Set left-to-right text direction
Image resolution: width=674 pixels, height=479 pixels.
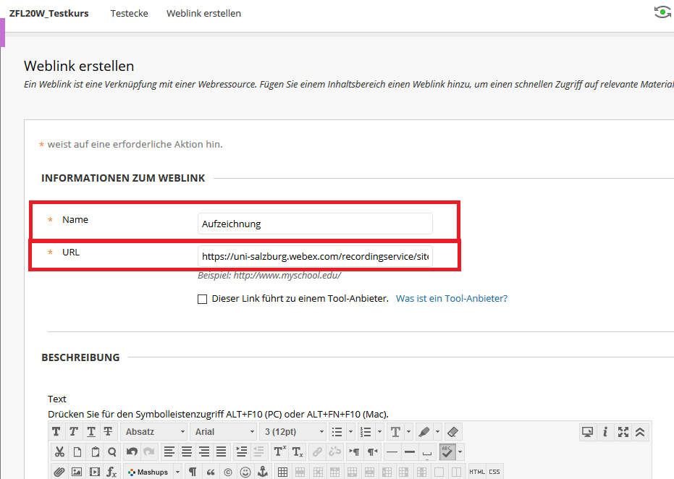(354, 452)
